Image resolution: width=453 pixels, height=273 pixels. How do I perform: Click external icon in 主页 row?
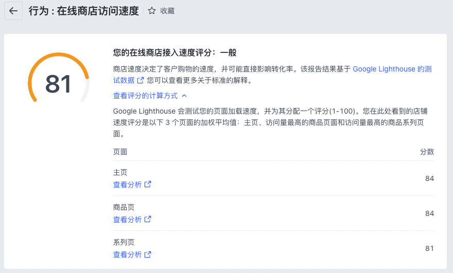[x=148, y=184]
